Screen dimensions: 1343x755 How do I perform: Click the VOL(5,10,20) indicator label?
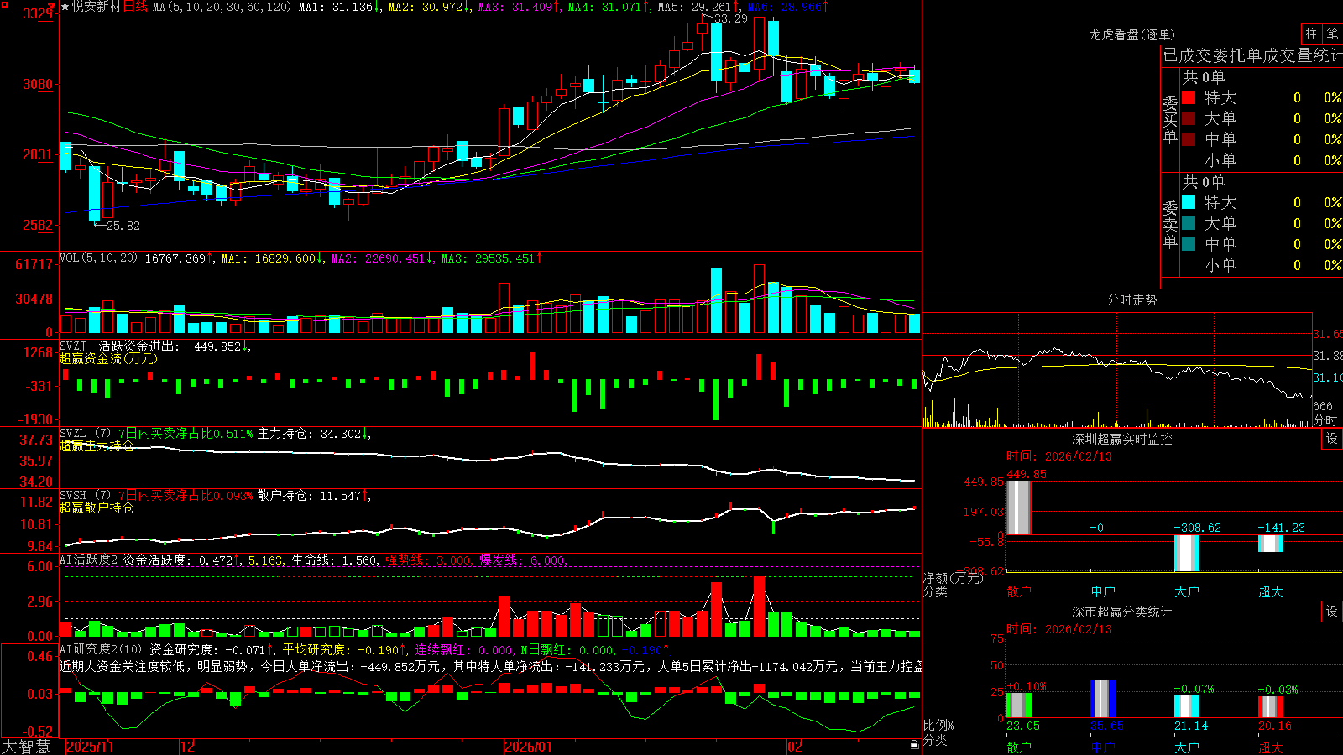pos(98,258)
